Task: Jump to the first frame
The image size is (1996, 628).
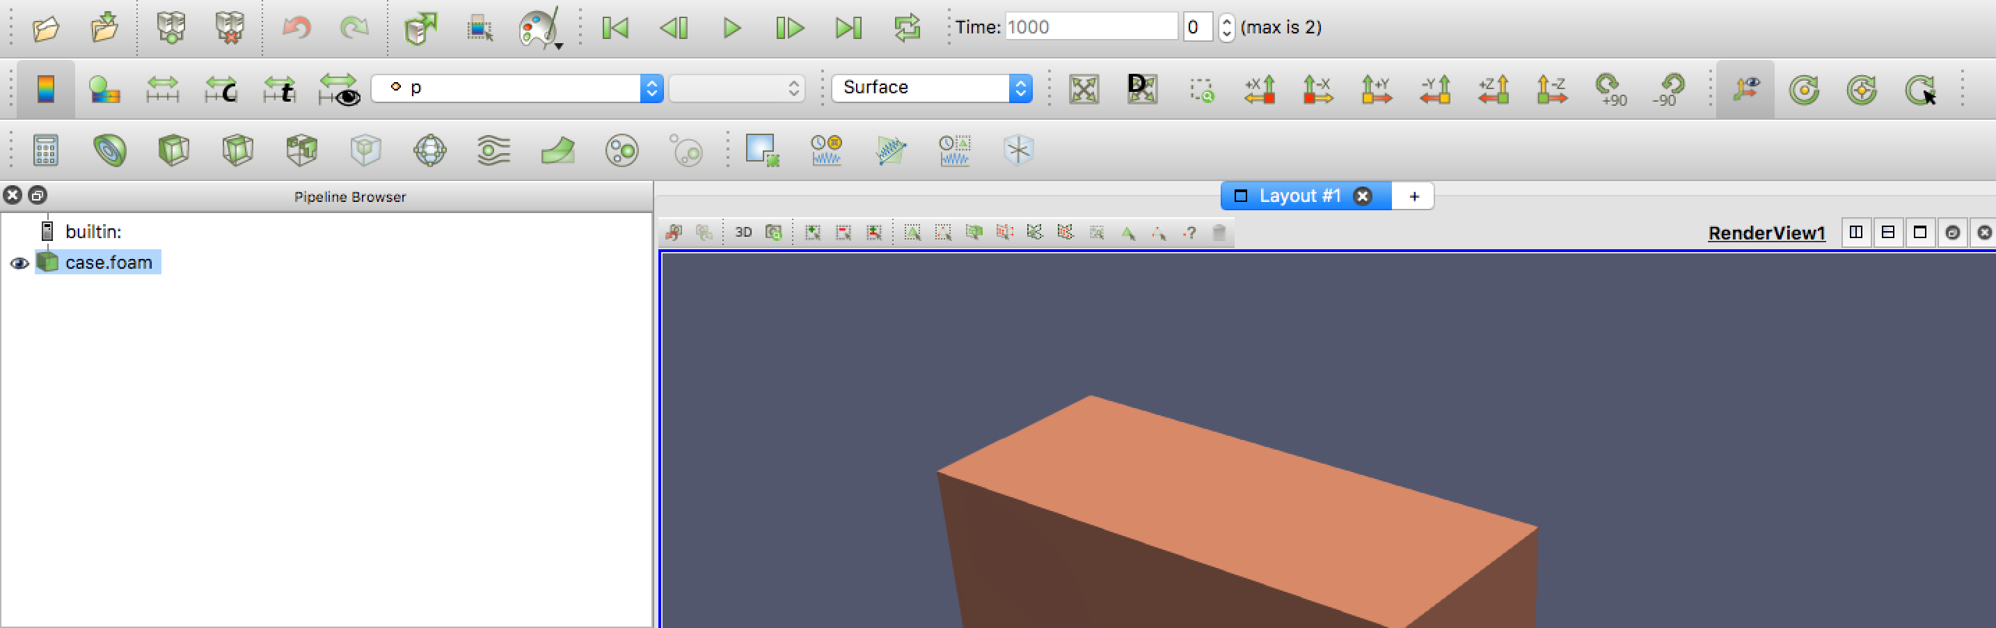Action: point(615,29)
